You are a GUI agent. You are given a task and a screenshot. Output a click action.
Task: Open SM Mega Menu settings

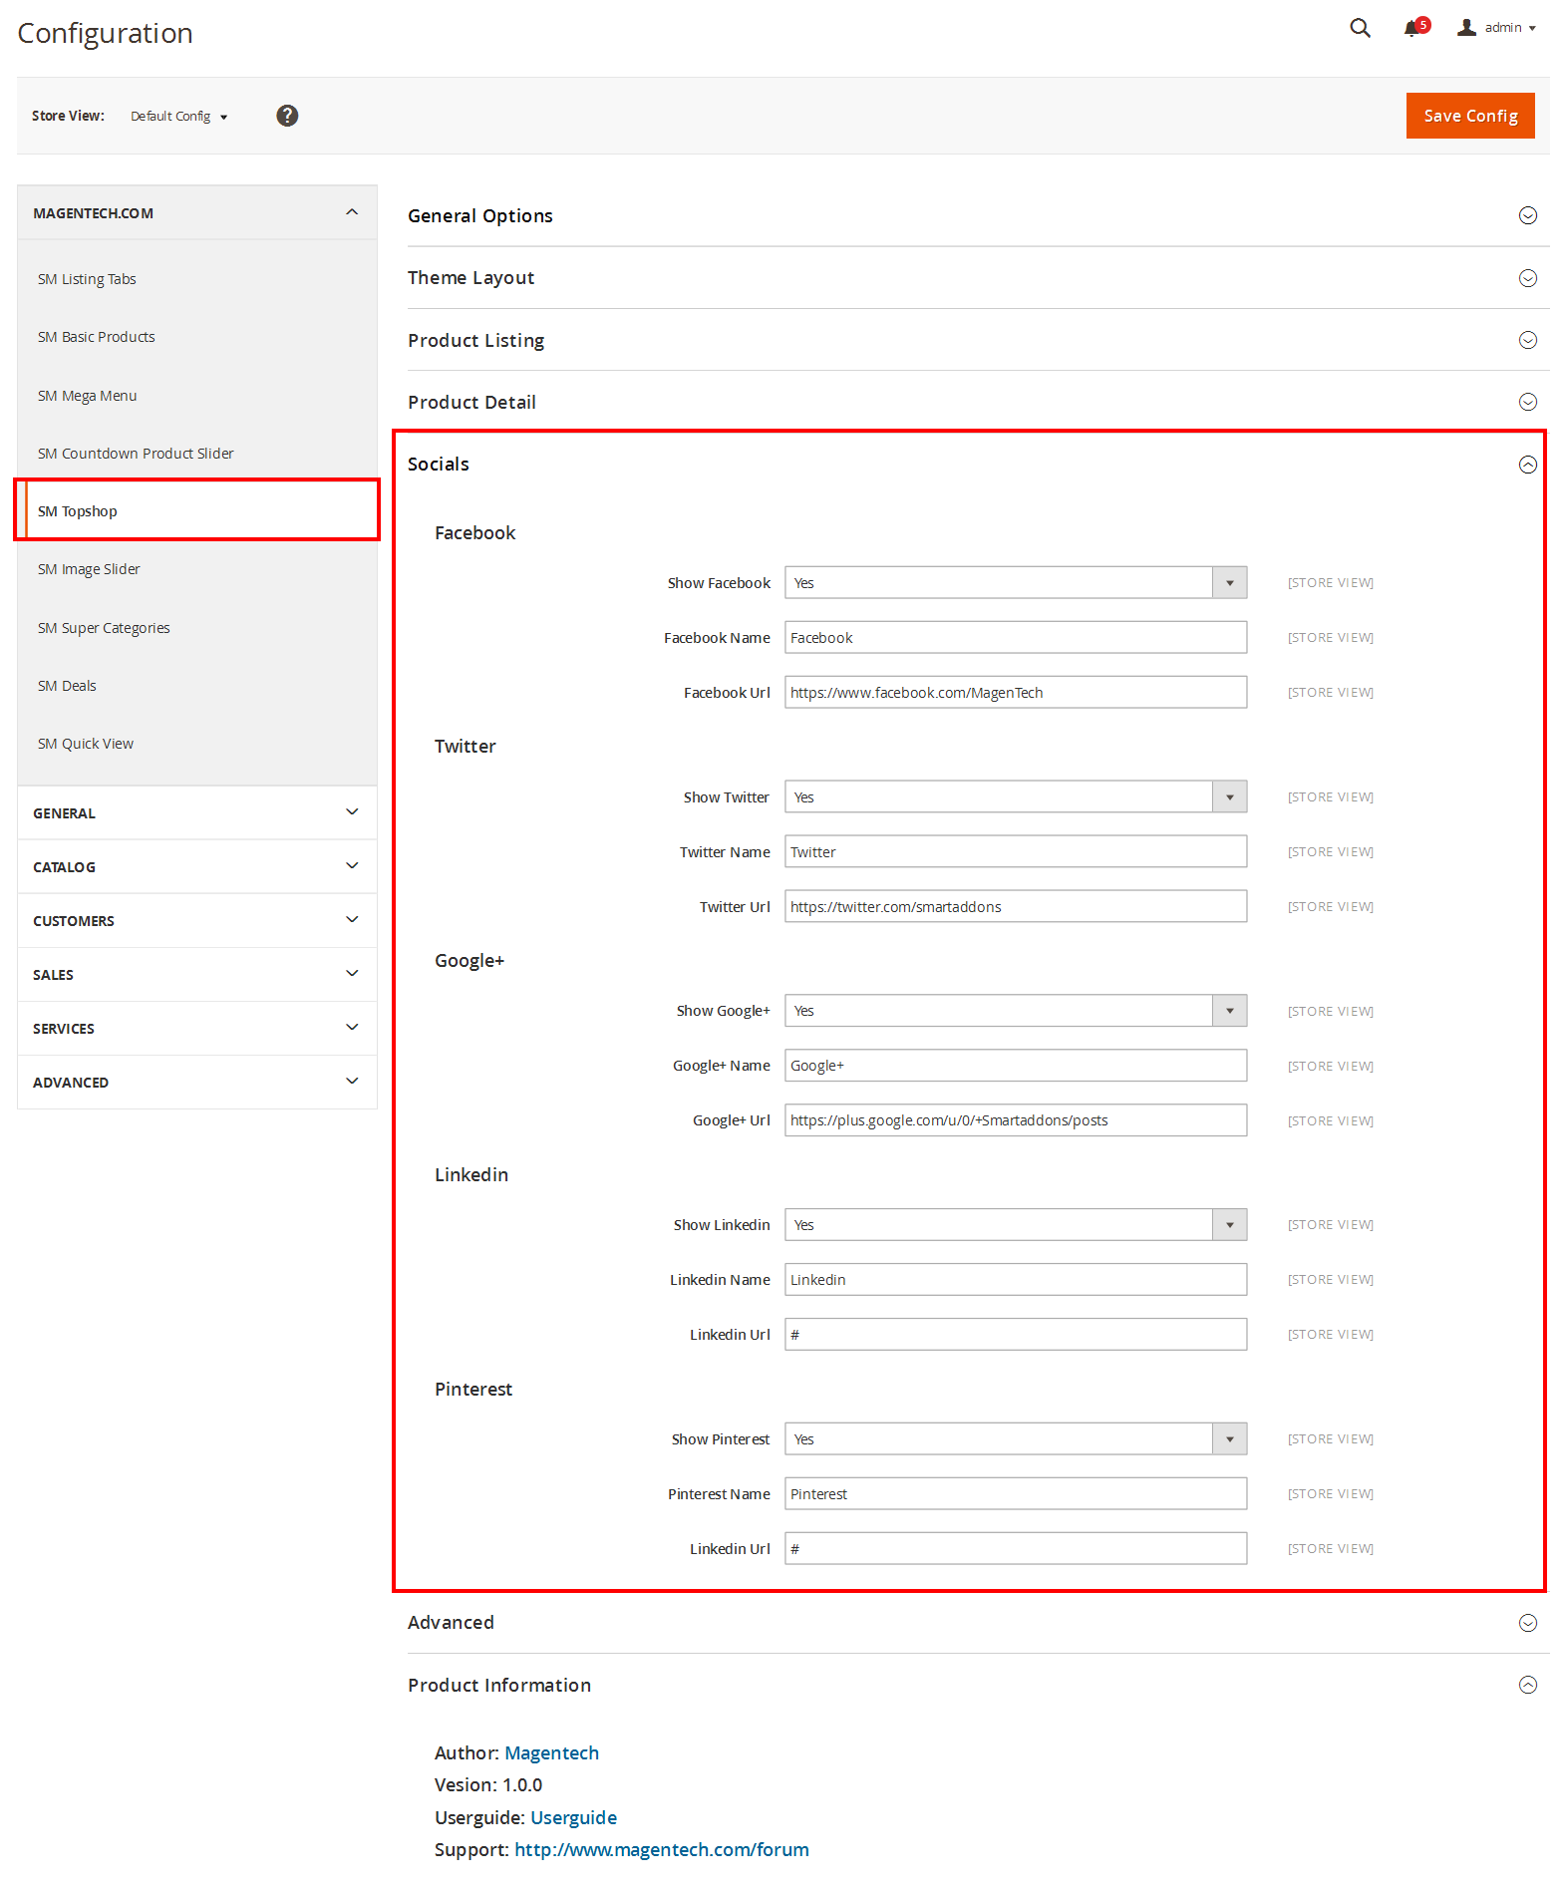point(88,396)
